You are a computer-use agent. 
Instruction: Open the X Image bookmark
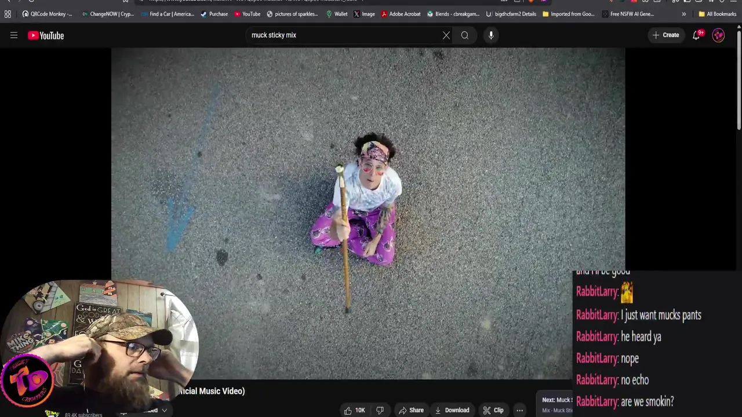tap(365, 14)
